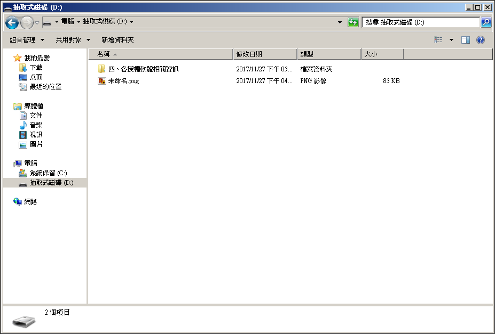Open the 未命名.png image file
This screenshot has height=334, width=495.
coord(123,81)
